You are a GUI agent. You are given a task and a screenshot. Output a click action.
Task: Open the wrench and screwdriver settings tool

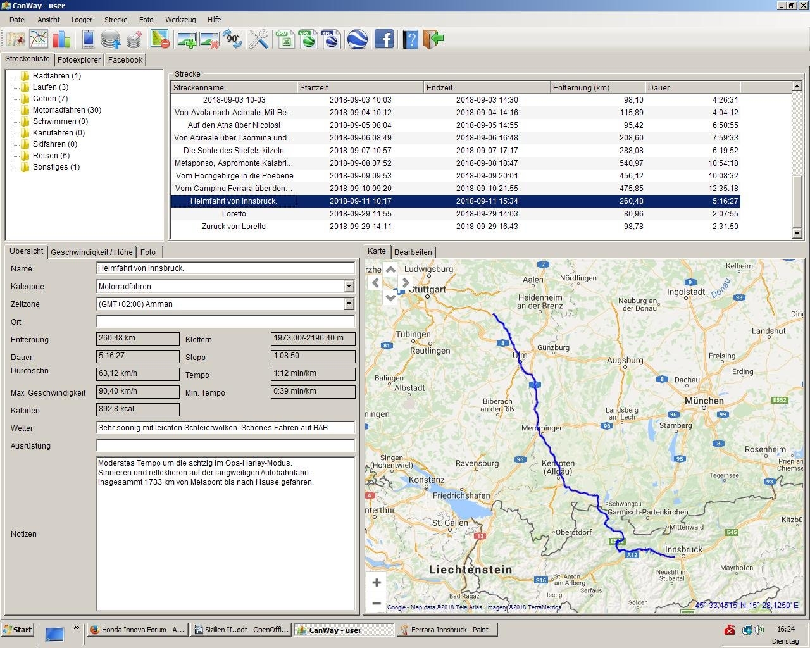[x=259, y=39]
